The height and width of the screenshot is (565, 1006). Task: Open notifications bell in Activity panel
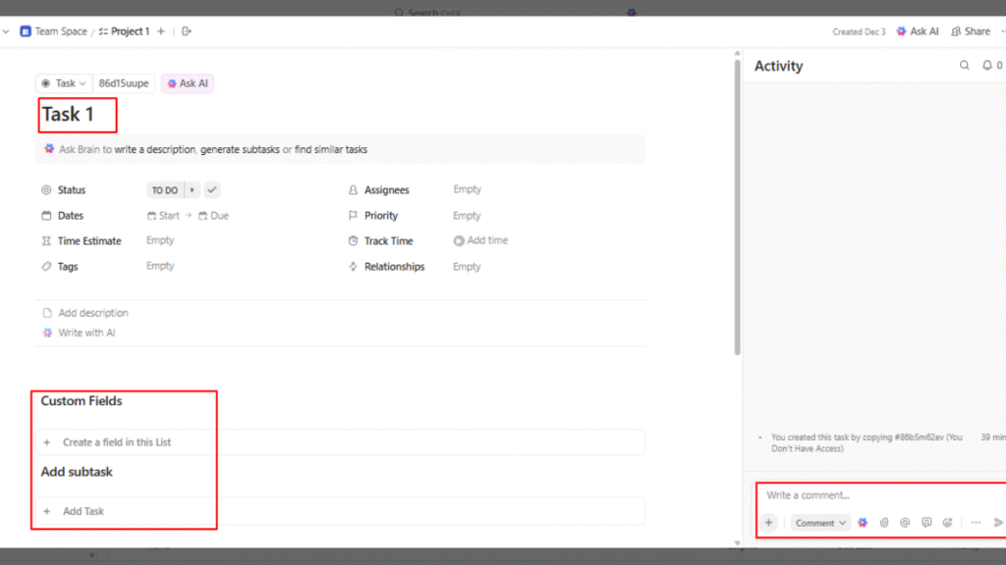pyautogui.click(x=987, y=66)
